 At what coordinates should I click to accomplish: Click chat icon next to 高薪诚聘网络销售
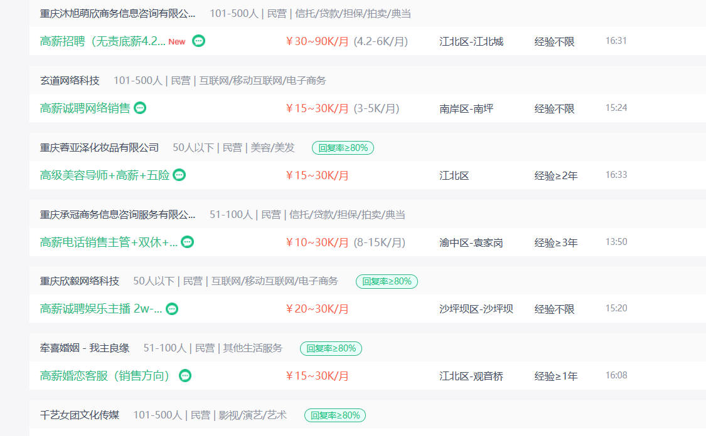(140, 108)
